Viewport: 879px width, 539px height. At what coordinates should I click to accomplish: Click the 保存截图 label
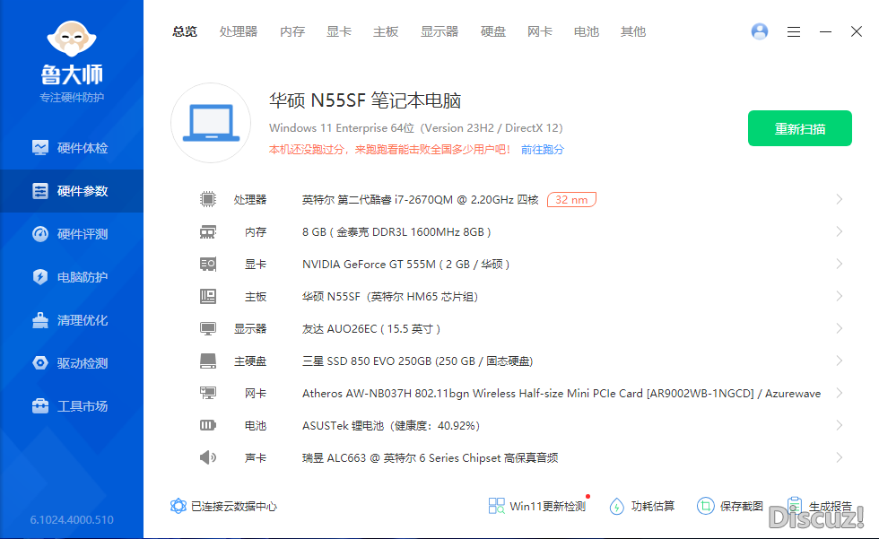741,507
